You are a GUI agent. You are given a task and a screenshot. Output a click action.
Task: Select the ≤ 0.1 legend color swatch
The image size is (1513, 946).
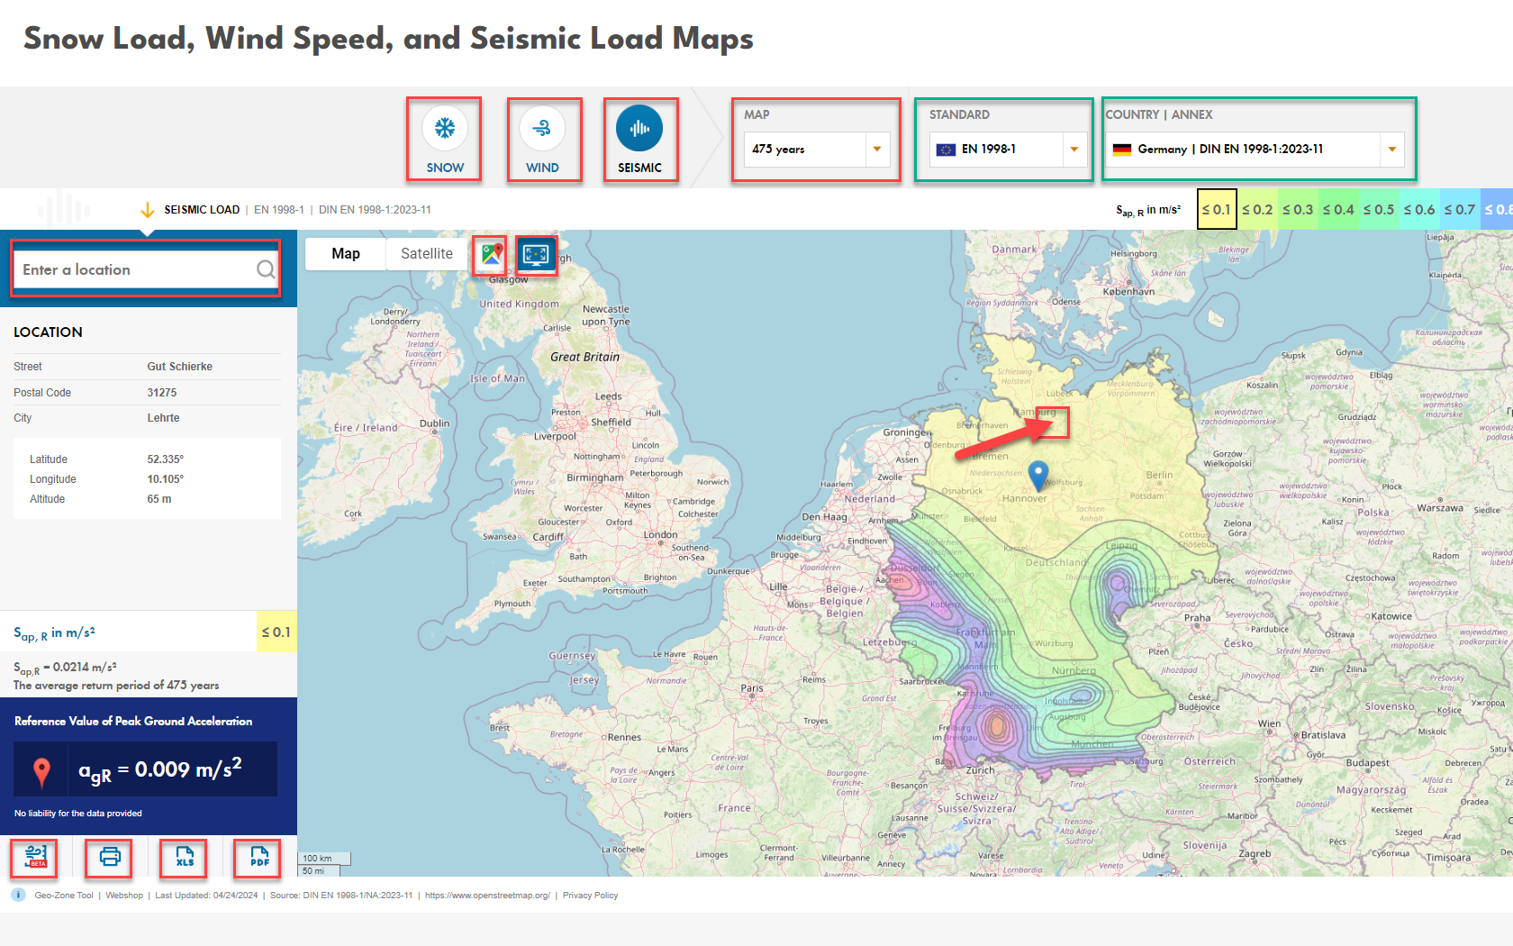click(x=1217, y=209)
